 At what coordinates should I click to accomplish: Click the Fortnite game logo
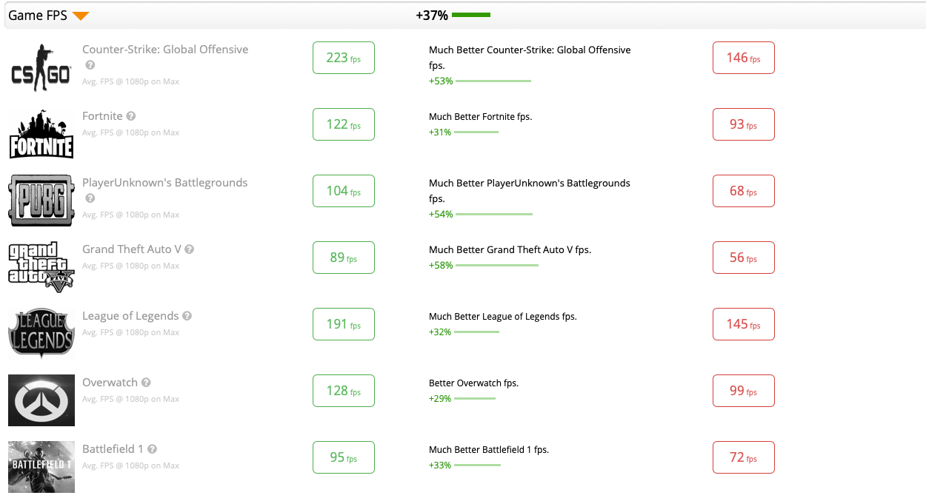[41, 134]
